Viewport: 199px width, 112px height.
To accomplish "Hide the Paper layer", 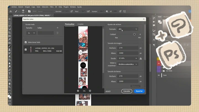I will pyautogui.click(x=159, y=75).
